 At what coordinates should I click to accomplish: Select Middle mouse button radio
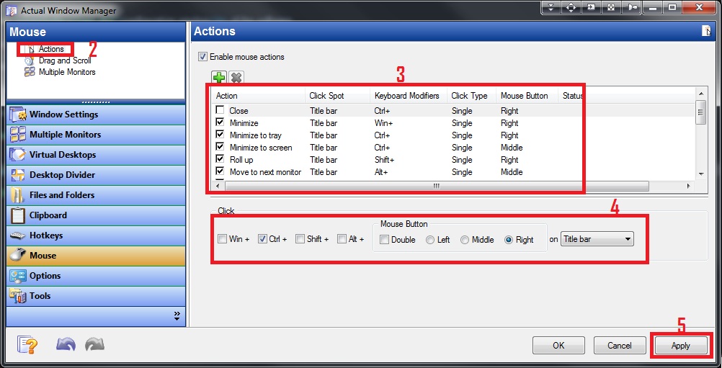[465, 240]
